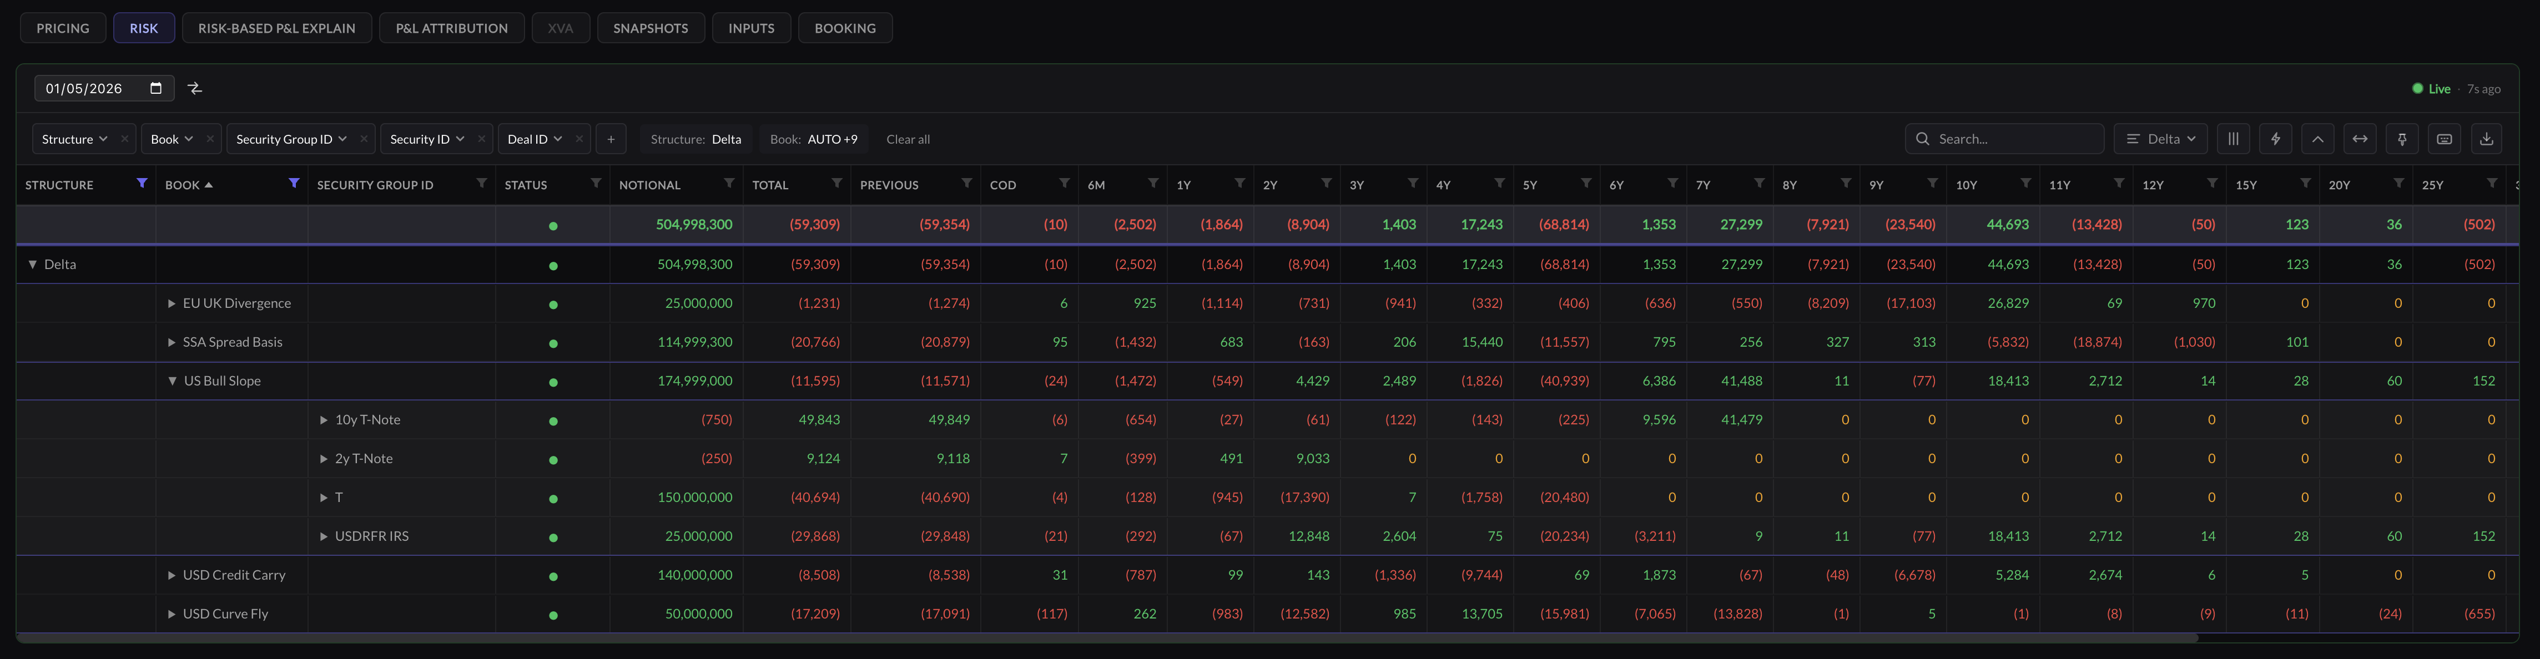The image size is (2540, 659).
Task: Collapse the Delta structure row
Action: (x=33, y=264)
